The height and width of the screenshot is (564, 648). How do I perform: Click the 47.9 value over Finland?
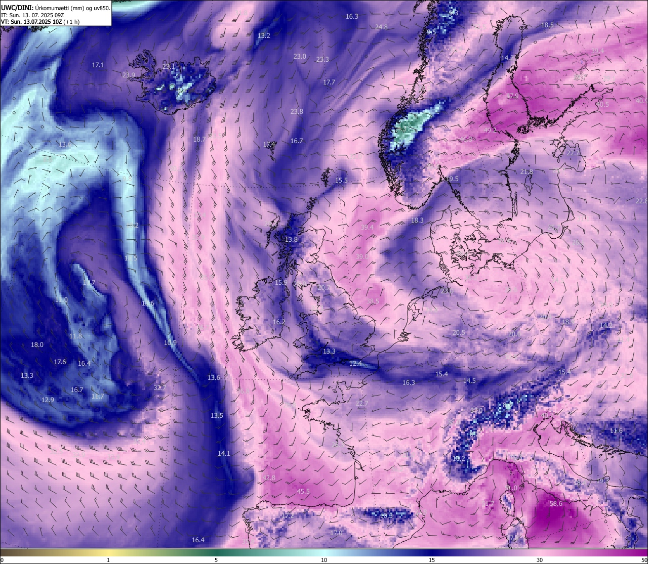[512, 96]
